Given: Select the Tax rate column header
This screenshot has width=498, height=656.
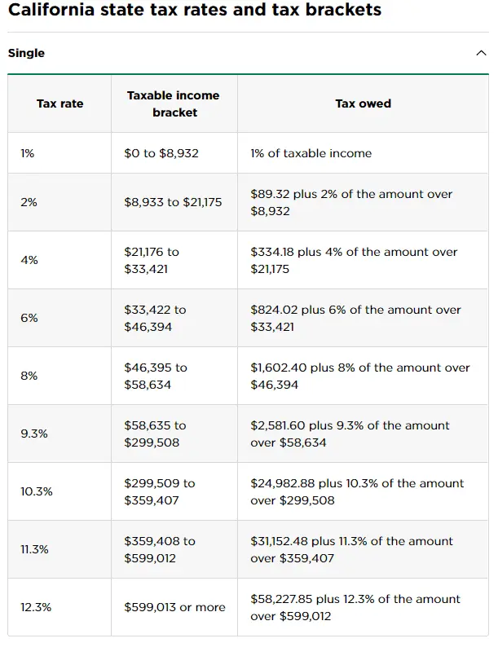Looking at the screenshot, I should coord(59,103).
